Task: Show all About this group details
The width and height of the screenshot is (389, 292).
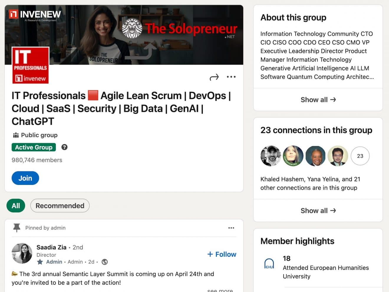Action: pos(318,100)
